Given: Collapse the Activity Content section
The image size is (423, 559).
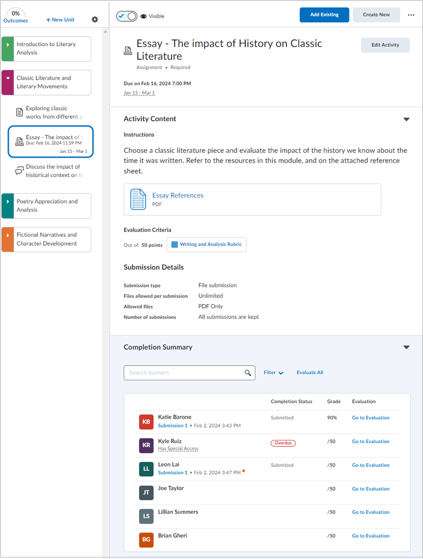Looking at the screenshot, I should (x=406, y=119).
